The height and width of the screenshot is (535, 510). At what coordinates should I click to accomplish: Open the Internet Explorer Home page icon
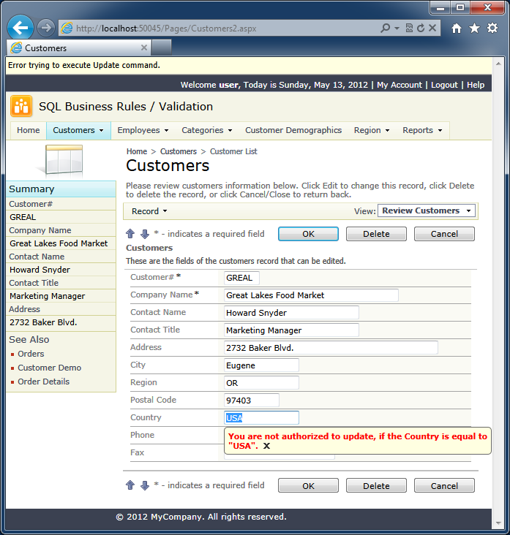point(457,29)
